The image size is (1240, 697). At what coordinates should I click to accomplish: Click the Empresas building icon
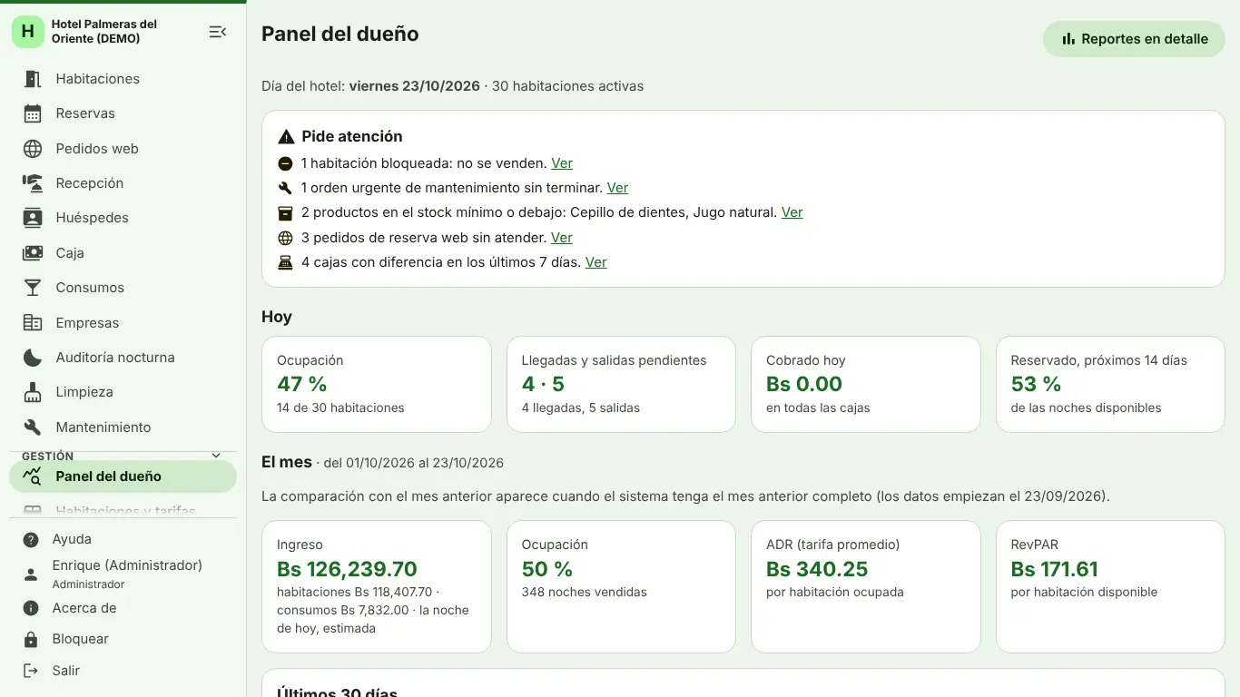coord(33,323)
